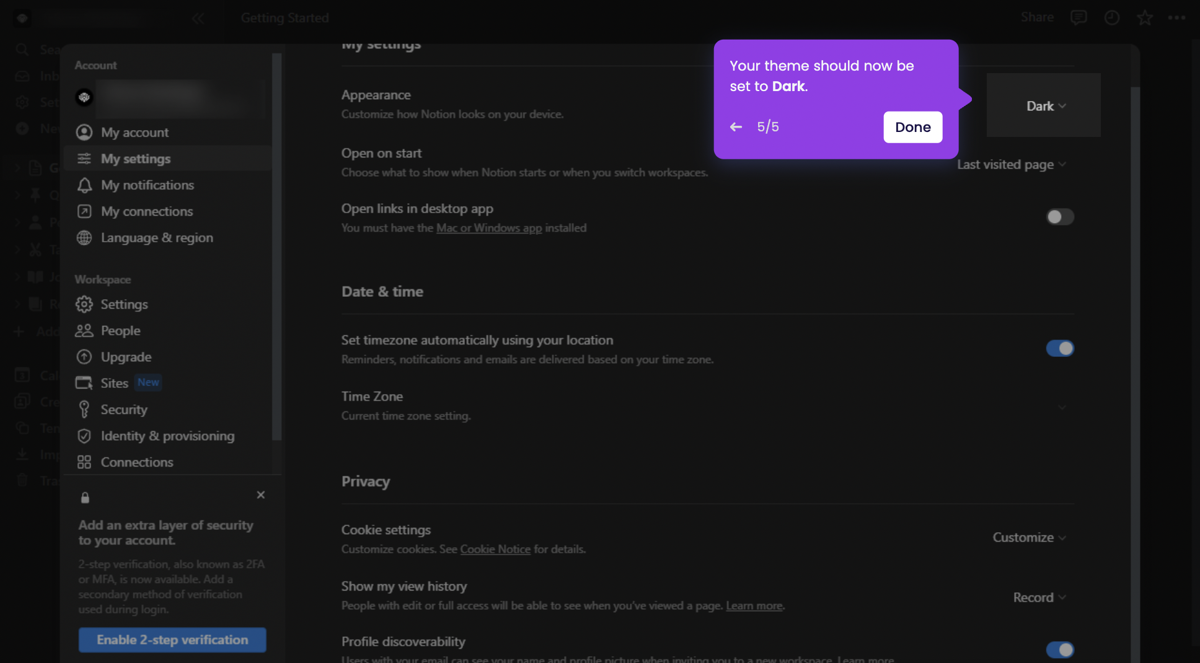Dismiss the tour with the Done button
Image resolution: width=1200 pixels, height=663 pixels.
tap(912, 127)
